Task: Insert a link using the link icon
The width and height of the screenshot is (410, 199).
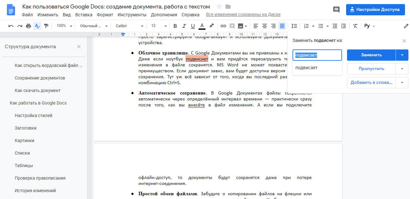Action: coord(223,26)
